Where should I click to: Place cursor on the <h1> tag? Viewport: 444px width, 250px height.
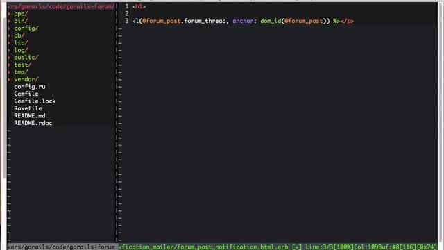coord(139,6)
